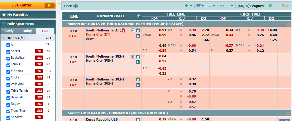Open the MY odds type dropdown
292x121 pixels.
coord(226,6)
